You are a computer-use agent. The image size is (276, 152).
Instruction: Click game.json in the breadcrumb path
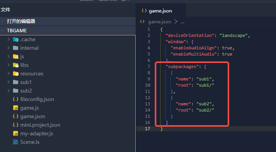point(159,22)
